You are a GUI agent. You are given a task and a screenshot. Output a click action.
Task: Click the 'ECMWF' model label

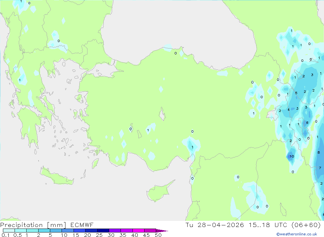click(x=82, y=225)
